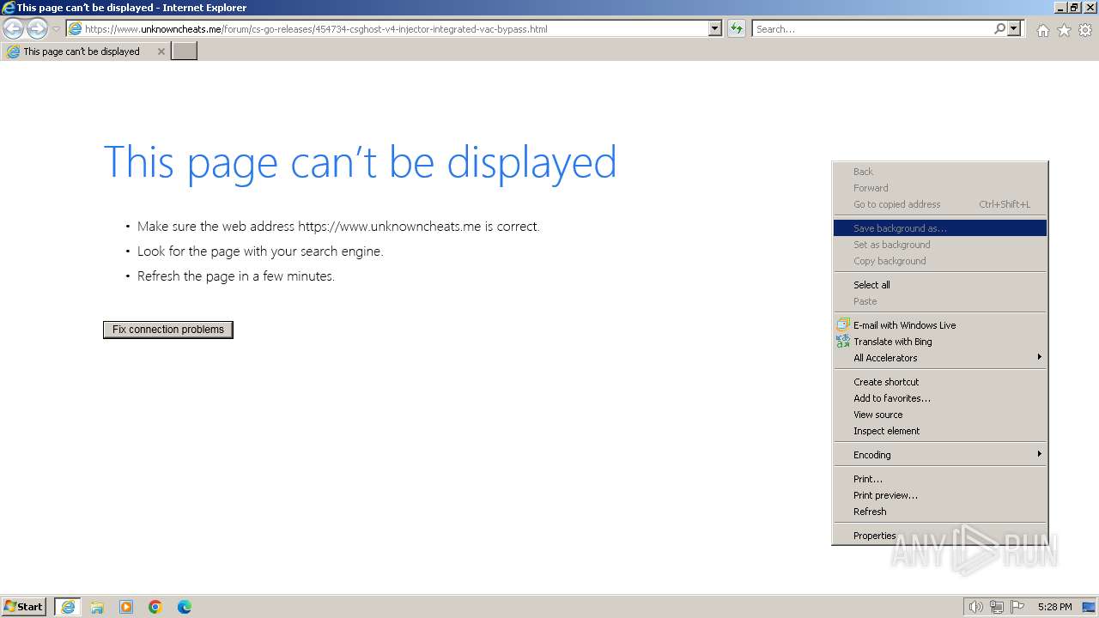Choose View source in context menu

[940, 415]
